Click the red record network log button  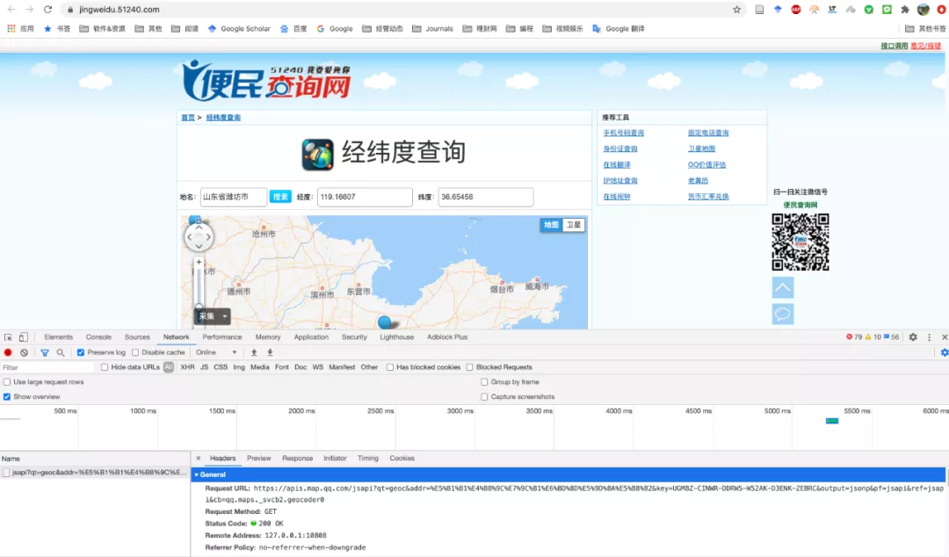coord(8,352)
